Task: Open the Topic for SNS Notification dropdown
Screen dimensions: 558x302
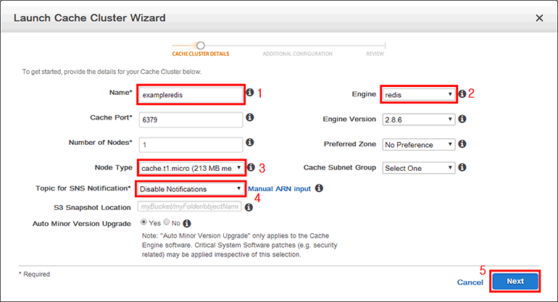Action: pyautogui.click(x=191, y=189)
